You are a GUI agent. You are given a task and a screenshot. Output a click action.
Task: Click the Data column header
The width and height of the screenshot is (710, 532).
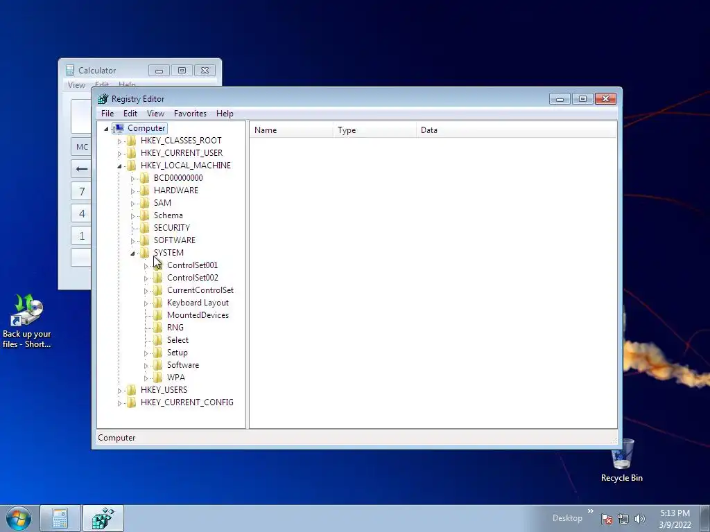pyautogui.click(x=516, y=130)
